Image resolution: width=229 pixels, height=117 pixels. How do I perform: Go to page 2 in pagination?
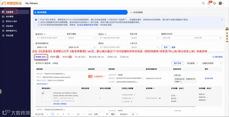coord(58,114)
